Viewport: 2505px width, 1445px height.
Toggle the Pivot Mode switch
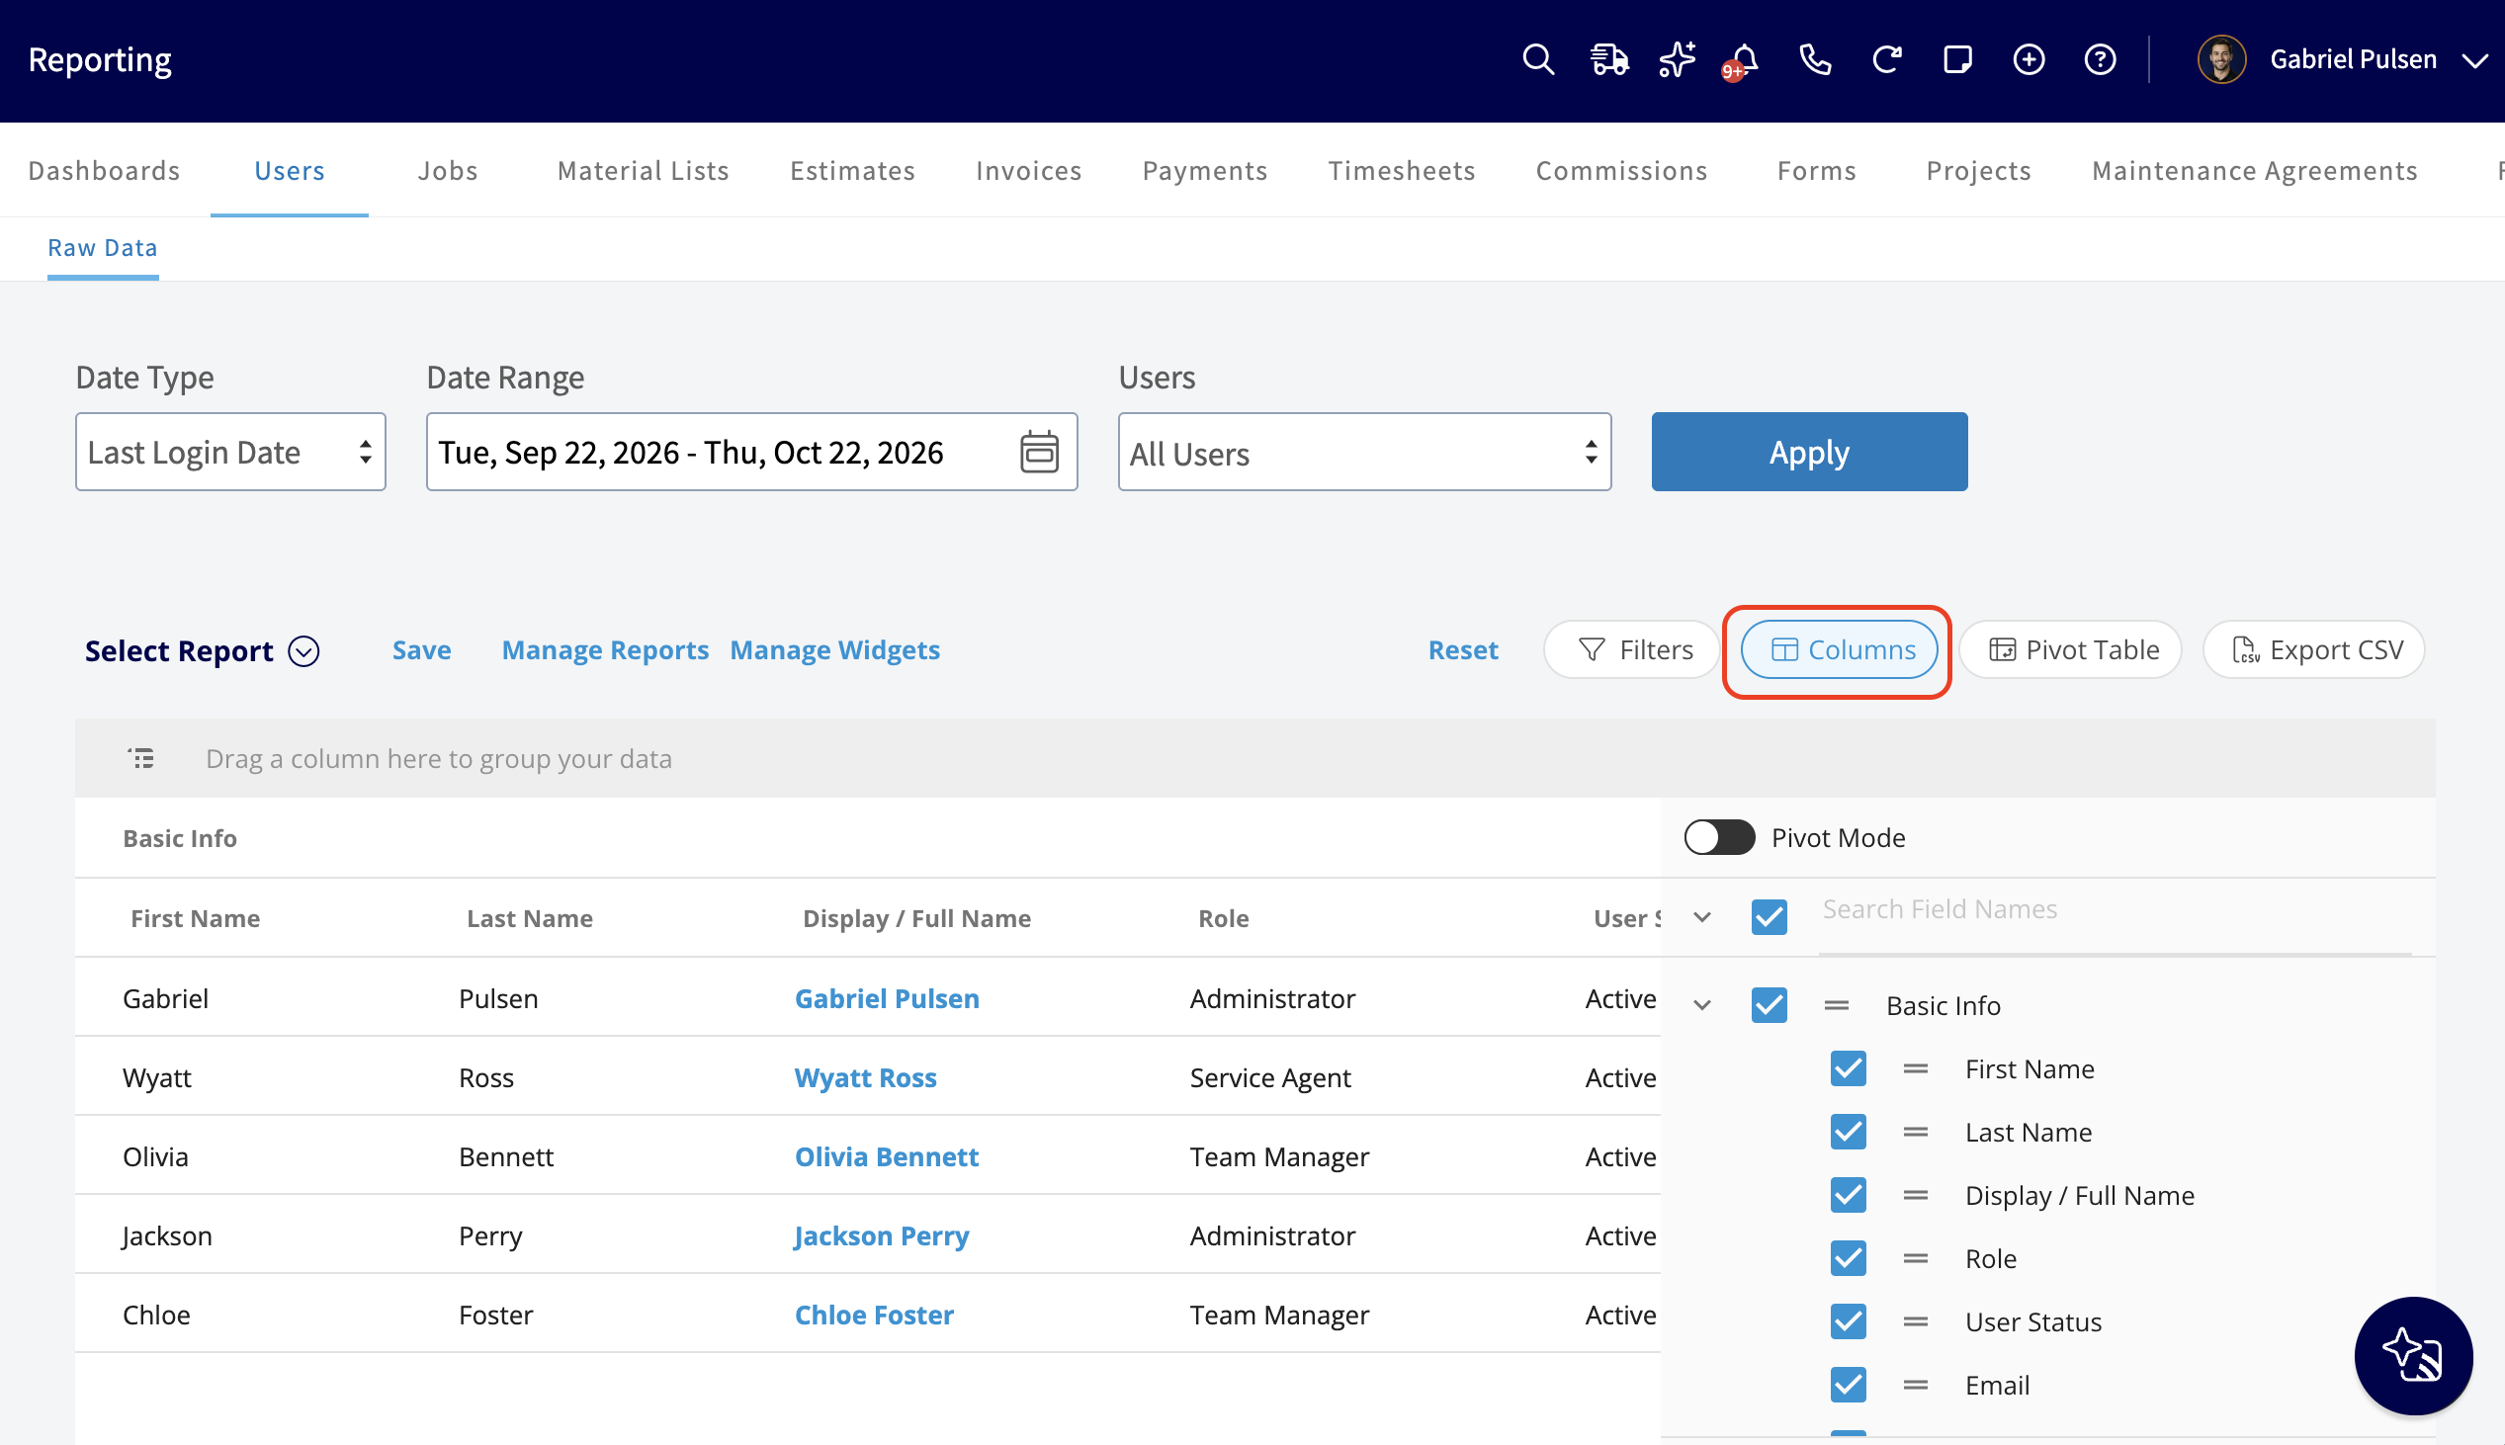pos(1719,837)
